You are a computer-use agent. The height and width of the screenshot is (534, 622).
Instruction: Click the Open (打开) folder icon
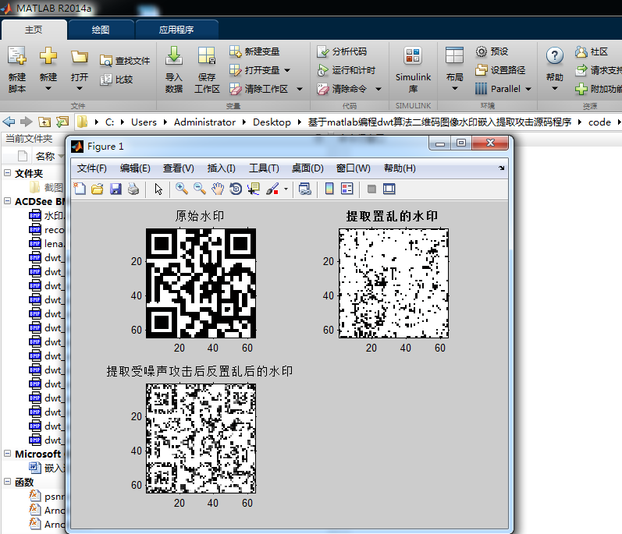[80, 57]
